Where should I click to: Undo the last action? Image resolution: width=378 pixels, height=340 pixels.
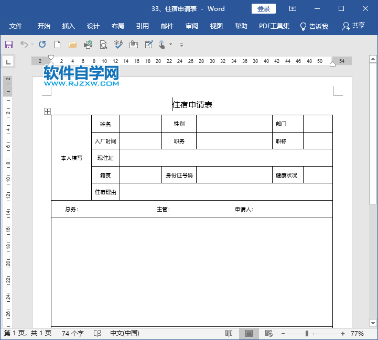pyautogui.click(x=24, y=45)
